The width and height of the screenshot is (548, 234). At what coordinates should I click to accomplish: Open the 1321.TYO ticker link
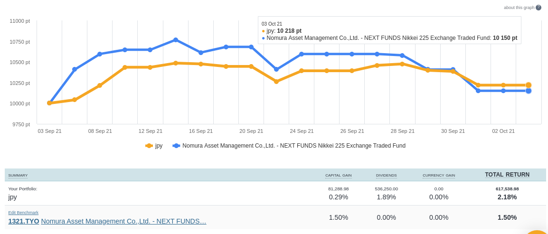pyautogui.click(x=24, y=221)
